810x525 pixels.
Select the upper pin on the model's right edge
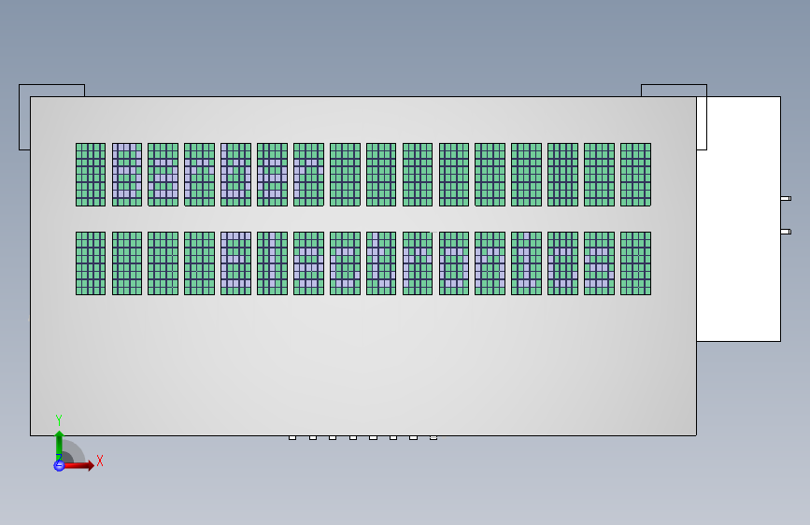coord(786,198)
